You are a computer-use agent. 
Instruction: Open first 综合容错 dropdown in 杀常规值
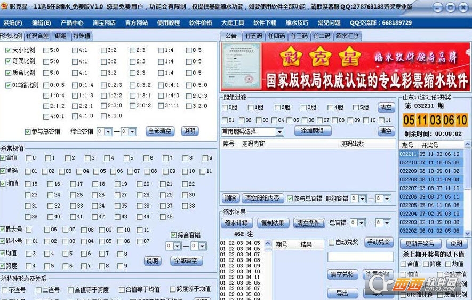[x=177, y=246]
